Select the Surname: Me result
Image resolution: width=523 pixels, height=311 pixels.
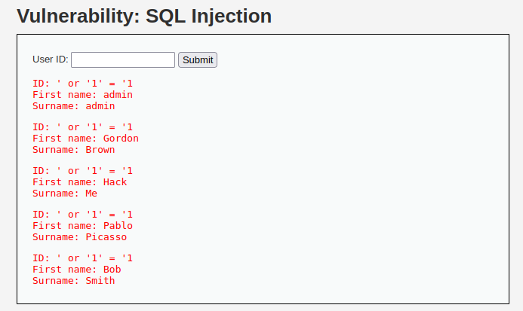[65, 193]
